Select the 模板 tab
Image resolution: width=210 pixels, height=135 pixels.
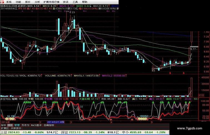tap(10, 125)
